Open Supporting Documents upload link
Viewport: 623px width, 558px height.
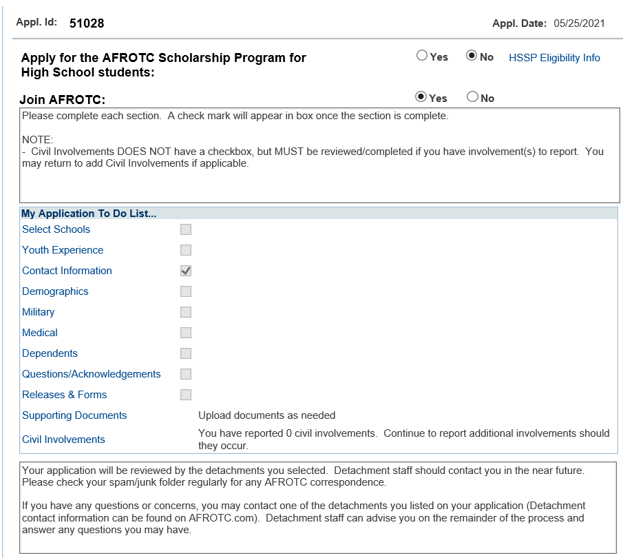(x=74, y=415)
